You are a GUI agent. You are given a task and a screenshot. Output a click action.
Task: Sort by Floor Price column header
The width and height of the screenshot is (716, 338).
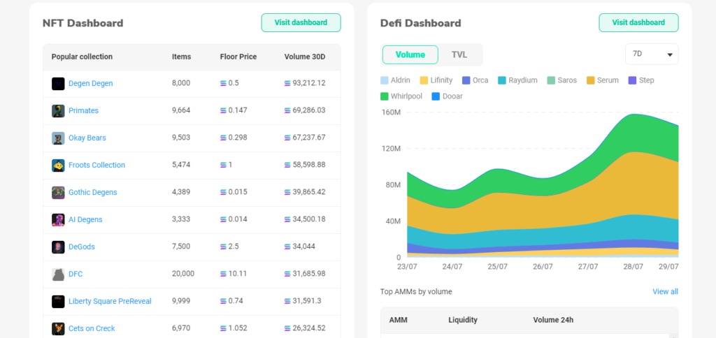click(x=238, y=57)
